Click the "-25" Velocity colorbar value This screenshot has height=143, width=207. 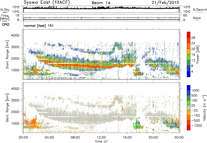point(194,110)
